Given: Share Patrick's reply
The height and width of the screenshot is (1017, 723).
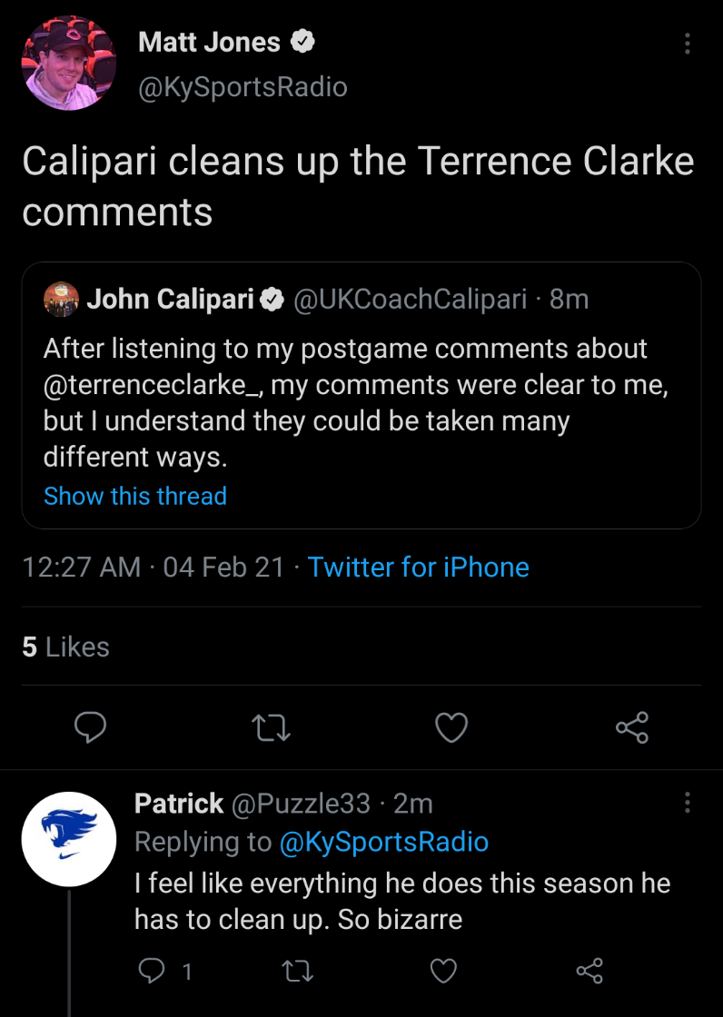Looking at the screenshot, I should pyautogui.click(x=589, y=972).
